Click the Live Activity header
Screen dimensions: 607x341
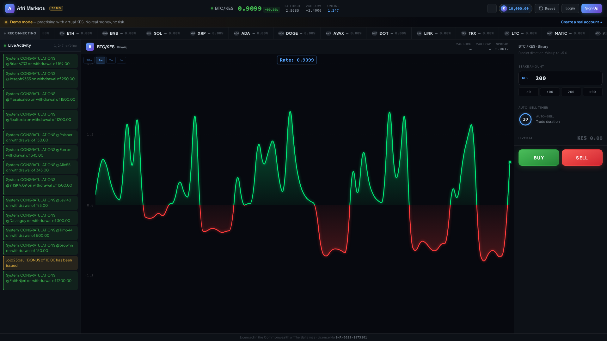tap(40, 45)
